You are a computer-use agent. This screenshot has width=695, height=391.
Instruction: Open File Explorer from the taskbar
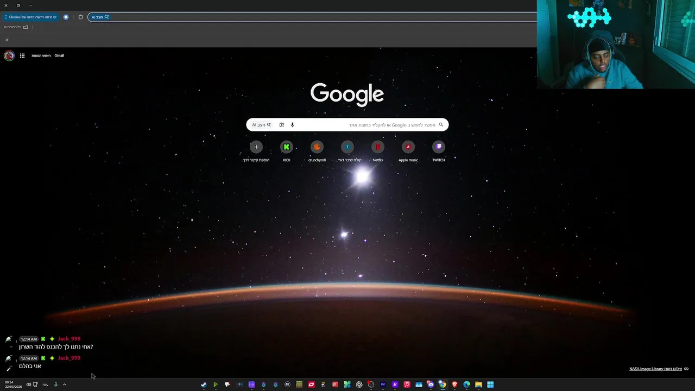(x=478, y=384)
